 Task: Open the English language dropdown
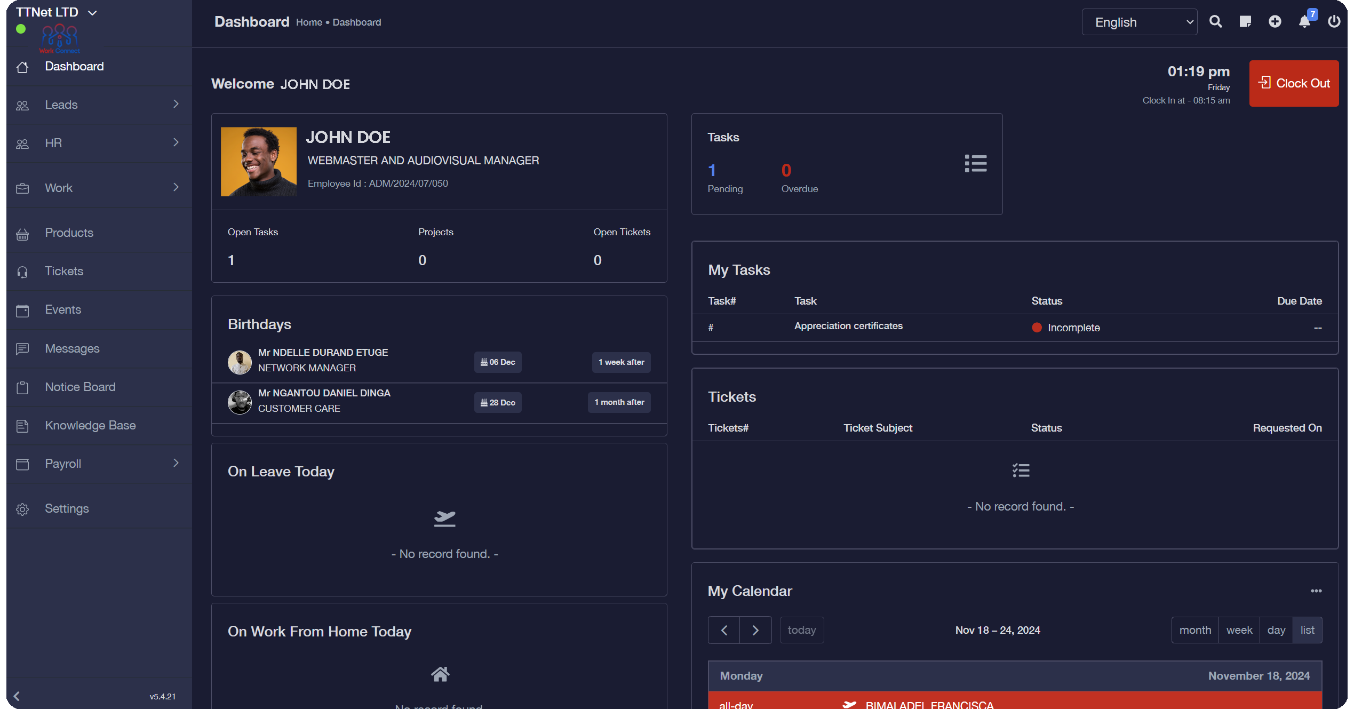(1139, 22)
